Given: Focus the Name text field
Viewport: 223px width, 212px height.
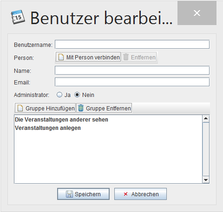Looking at the screenshot, I should [132, 71].
